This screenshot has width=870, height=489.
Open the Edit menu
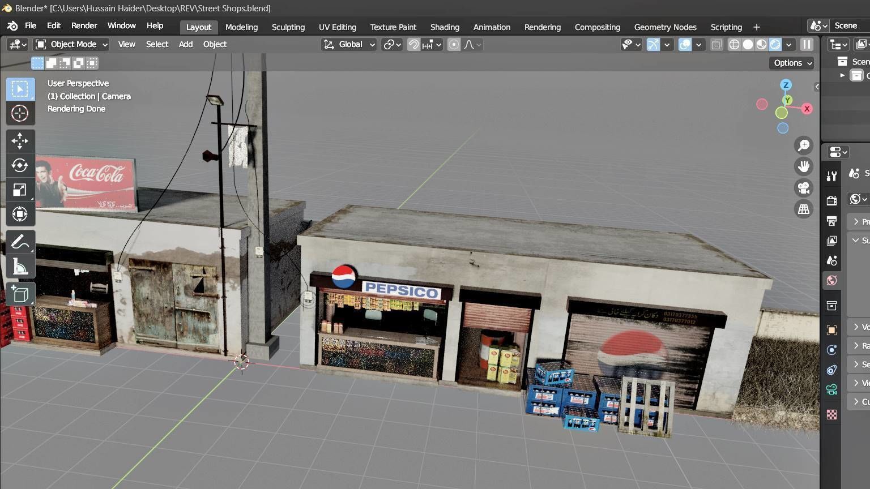click(54, 26)
